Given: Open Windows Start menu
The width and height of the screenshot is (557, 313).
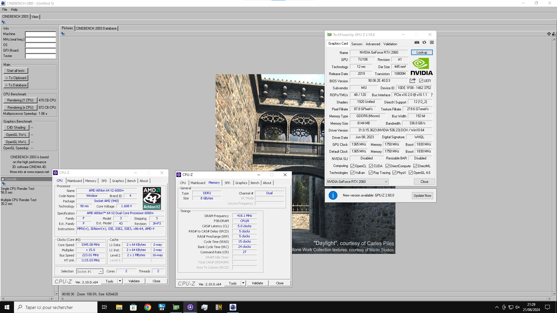Looking at the screenshot, I should 7,307.
